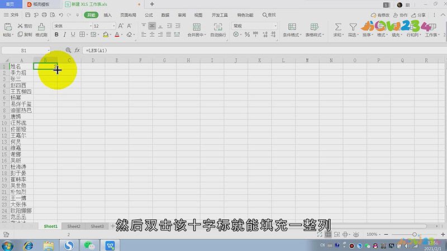
Task: Select column D header
Action: pos(93,60)
